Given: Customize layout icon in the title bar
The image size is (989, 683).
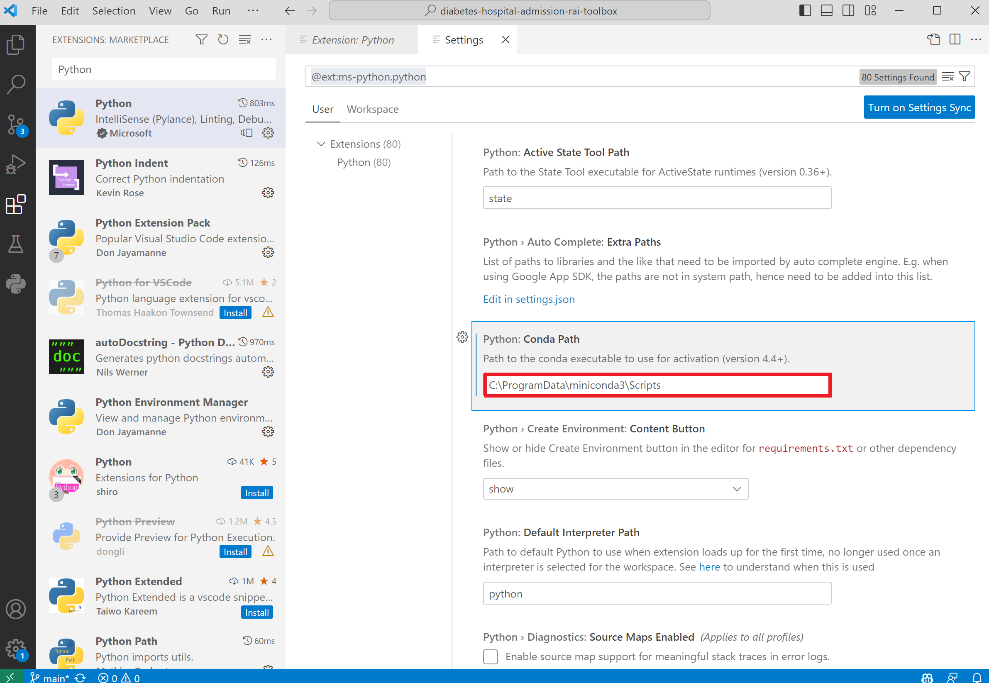Looking at the screenshot, I should [x=870, y=11].
